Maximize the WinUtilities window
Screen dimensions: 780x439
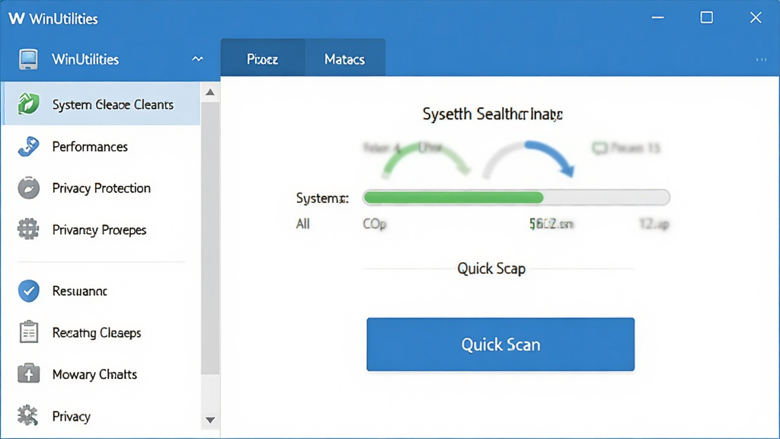pos(706,18)
